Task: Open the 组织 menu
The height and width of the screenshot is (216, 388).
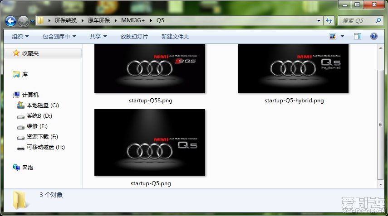Action: [x=20, y=37]
